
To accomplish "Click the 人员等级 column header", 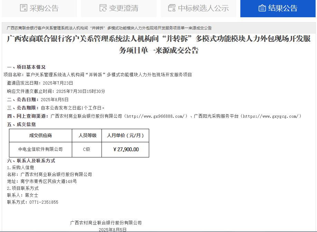I will coord(87,135).
